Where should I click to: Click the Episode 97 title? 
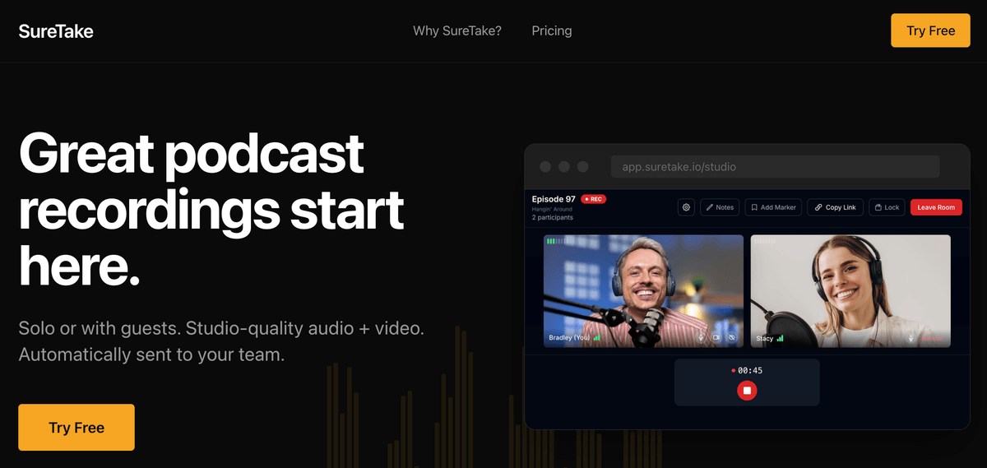[x=554, y=199]
